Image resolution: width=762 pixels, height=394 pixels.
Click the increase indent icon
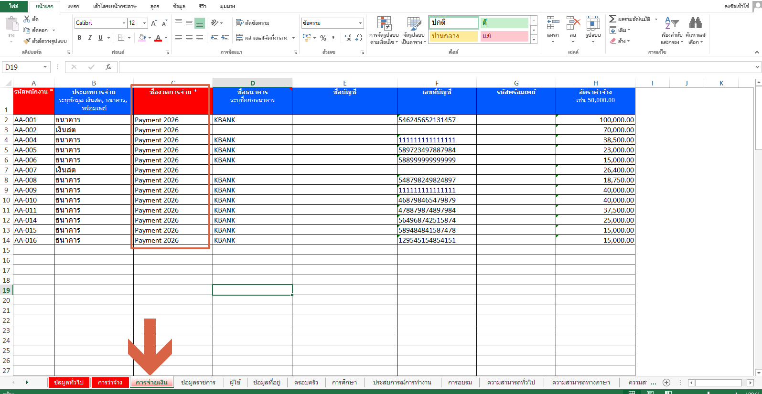pyautogui.click(x=225, y=38)
